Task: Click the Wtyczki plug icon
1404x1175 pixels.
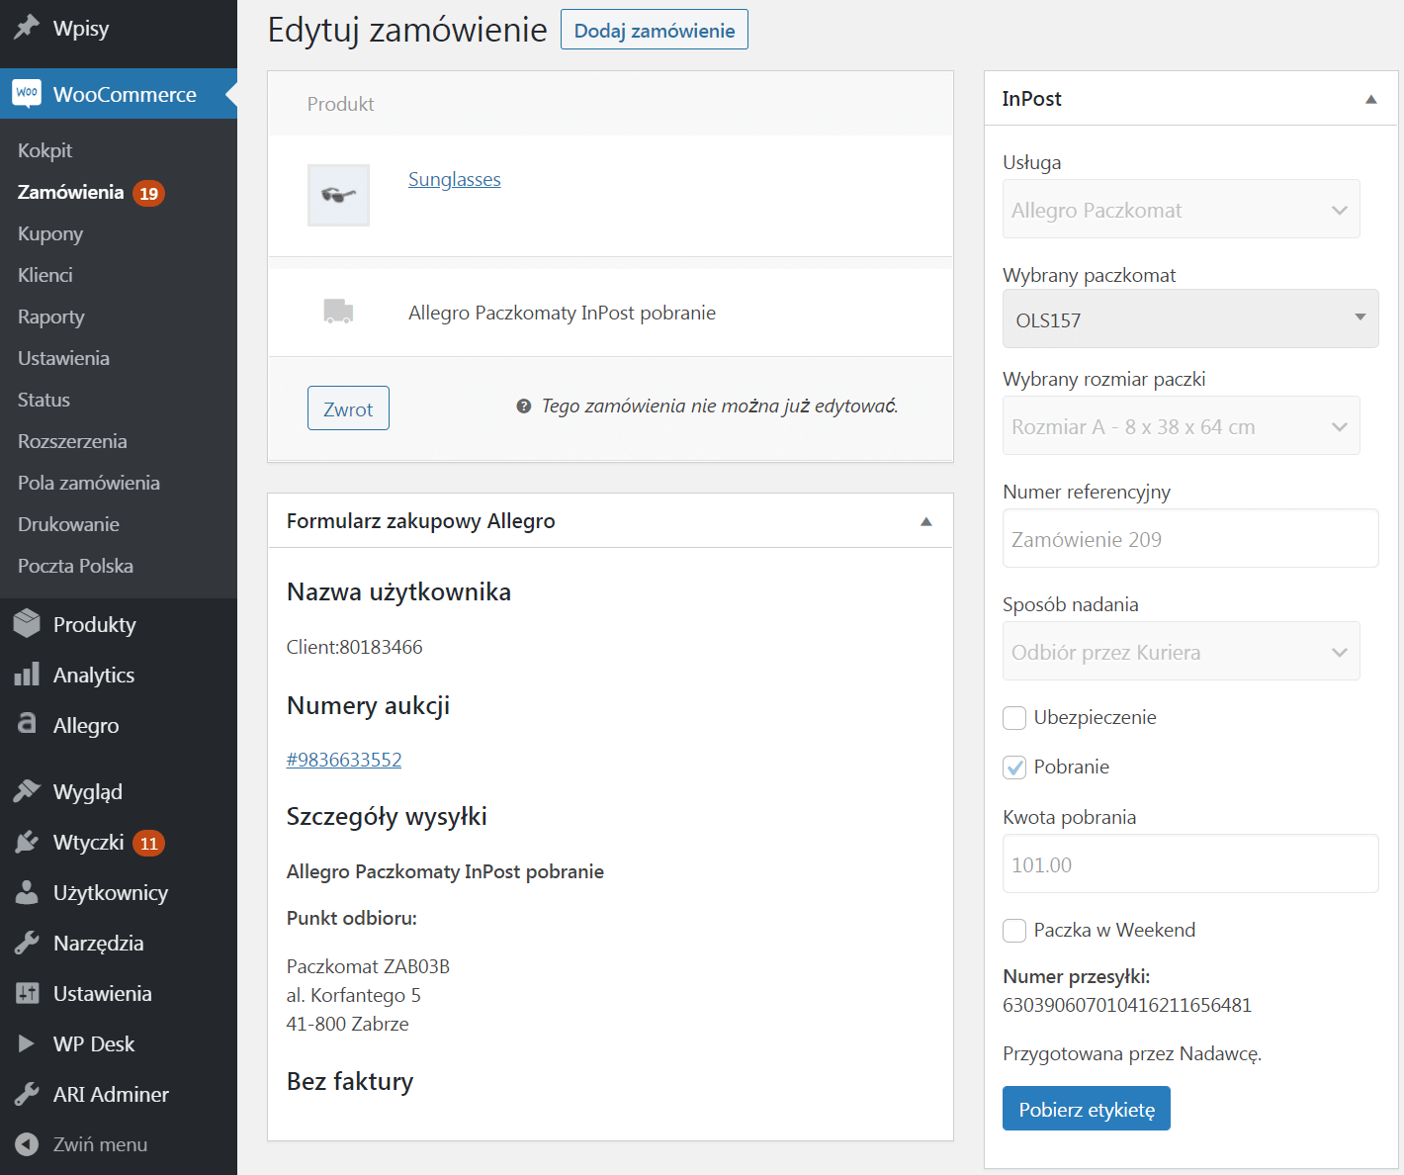Action: (27, 842)
